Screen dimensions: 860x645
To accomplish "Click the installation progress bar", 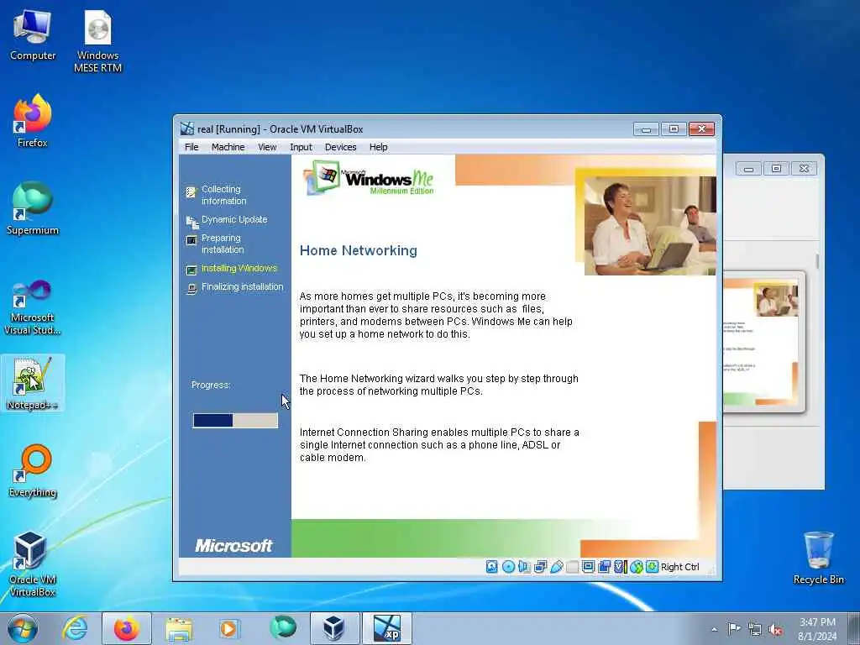I will point(235,420).
